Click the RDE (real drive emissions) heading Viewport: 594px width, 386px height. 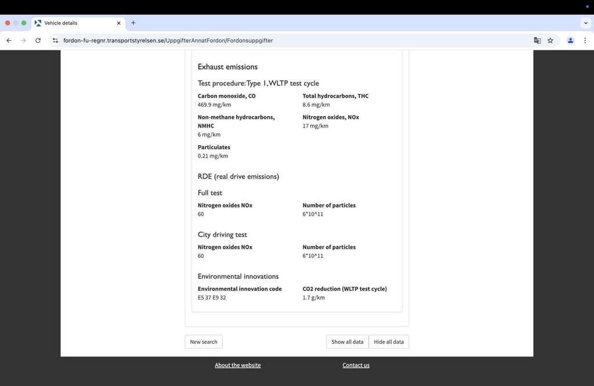pos(238,177)
